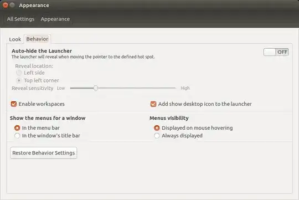
Task: Select Top left corner reveal location
Action: click(x=19, y=80)
